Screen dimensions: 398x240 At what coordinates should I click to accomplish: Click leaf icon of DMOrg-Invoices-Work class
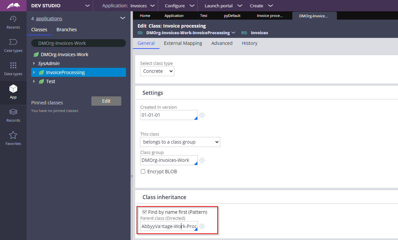(36, 55)
